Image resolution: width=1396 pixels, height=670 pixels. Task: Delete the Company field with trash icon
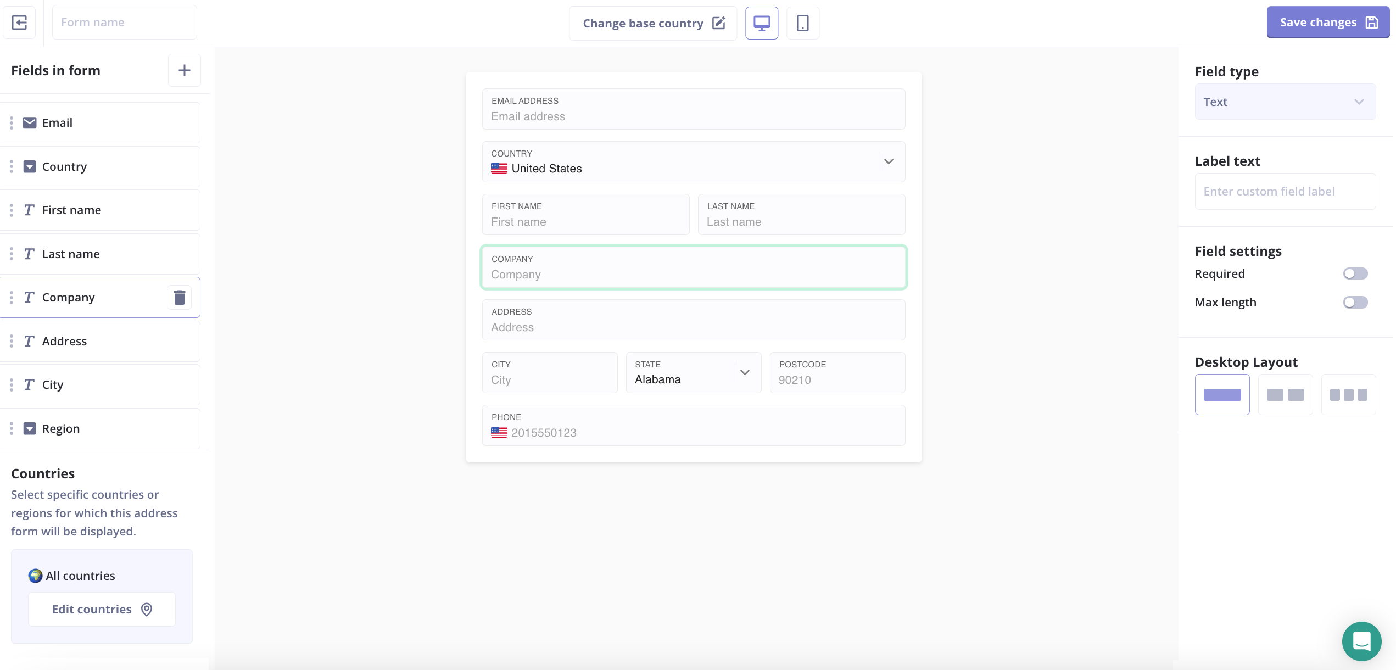[179, 298]
